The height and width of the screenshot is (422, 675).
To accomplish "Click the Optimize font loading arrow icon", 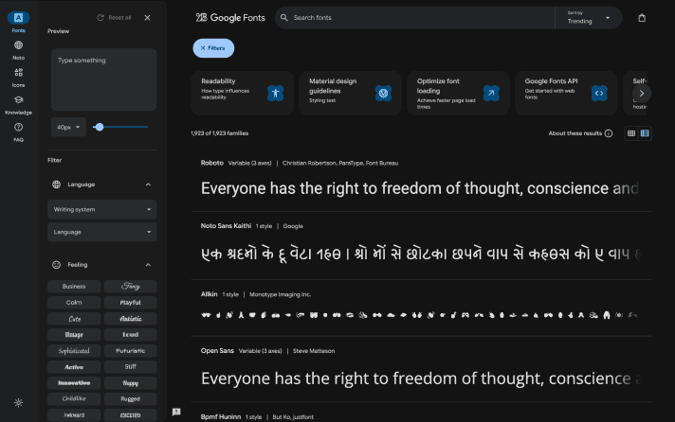I will (491, 93).
